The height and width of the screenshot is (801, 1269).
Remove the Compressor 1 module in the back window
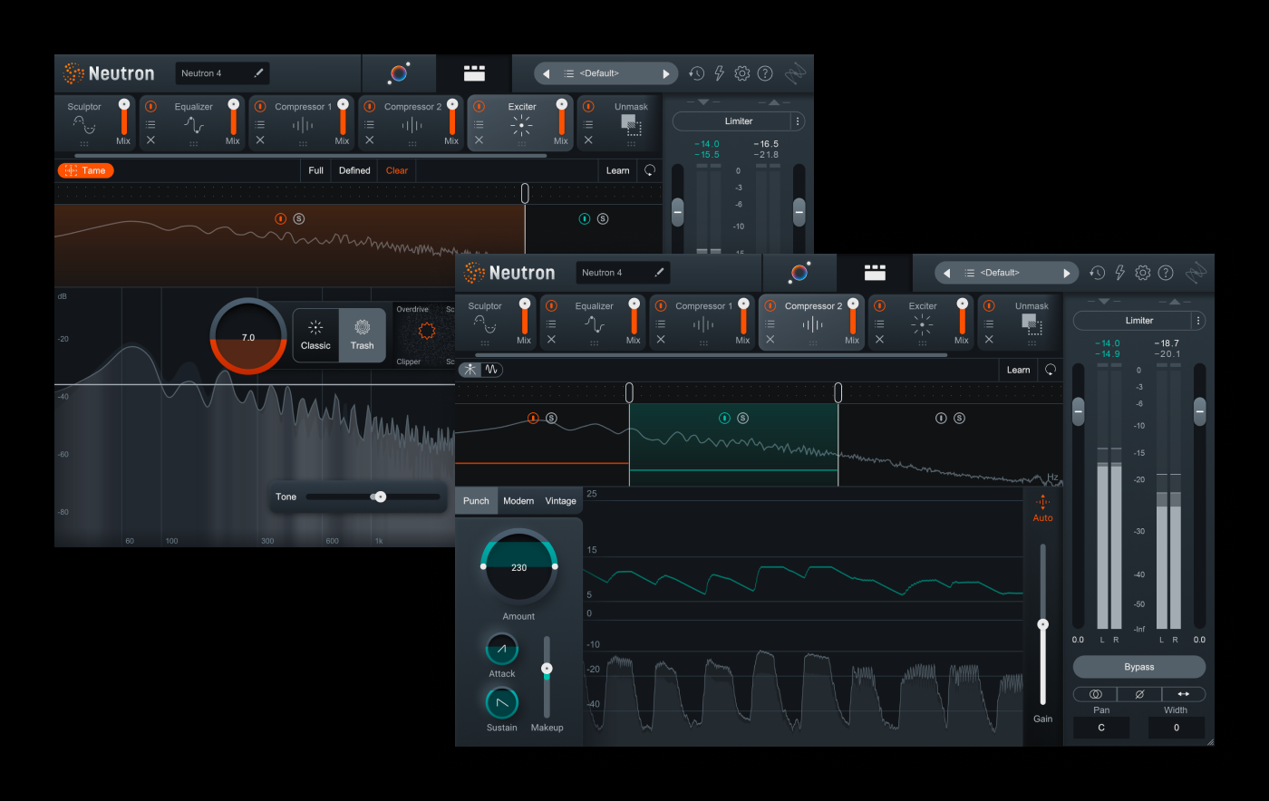[260, 140]
